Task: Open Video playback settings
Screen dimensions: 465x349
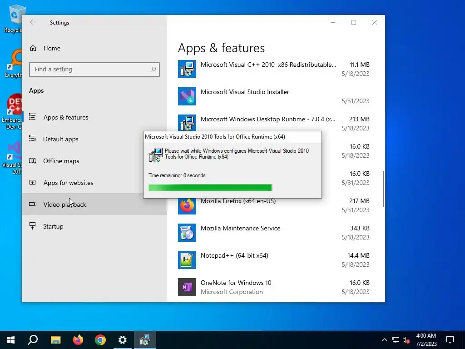Action: tap(94, 204)
